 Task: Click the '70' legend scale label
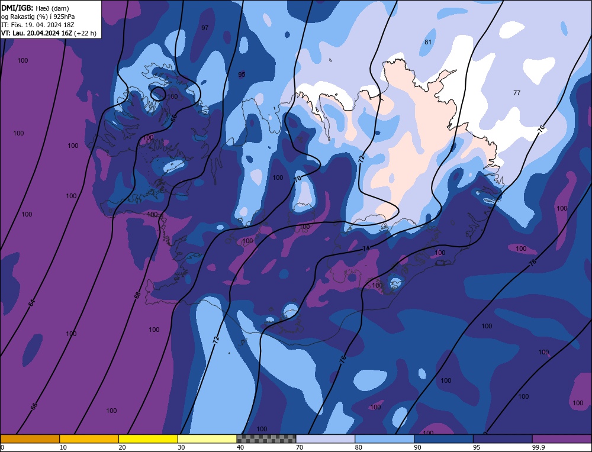(300, 447)
